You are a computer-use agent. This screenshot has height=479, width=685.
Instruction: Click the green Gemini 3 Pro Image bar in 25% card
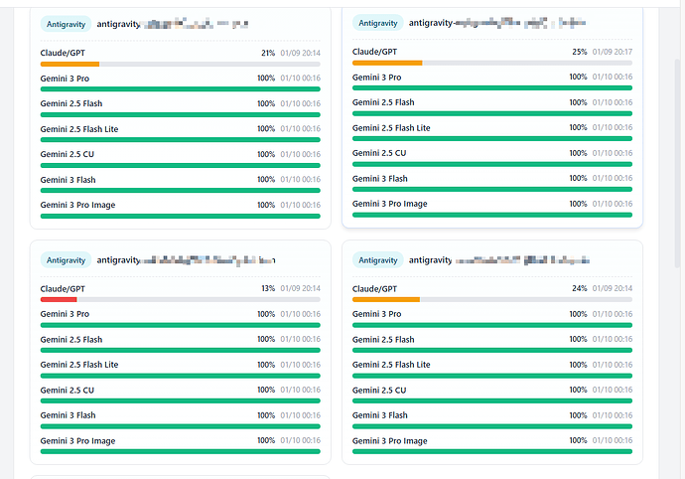[492, 215]
